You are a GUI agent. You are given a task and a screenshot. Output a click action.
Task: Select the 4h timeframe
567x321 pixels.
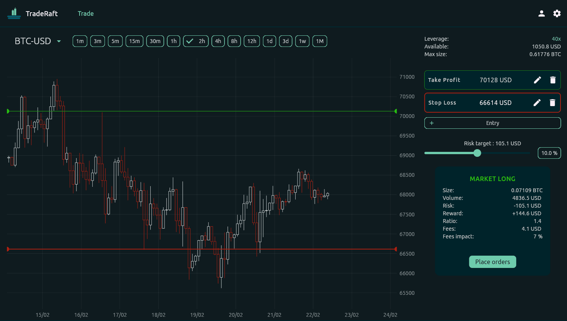pos(218,41)
